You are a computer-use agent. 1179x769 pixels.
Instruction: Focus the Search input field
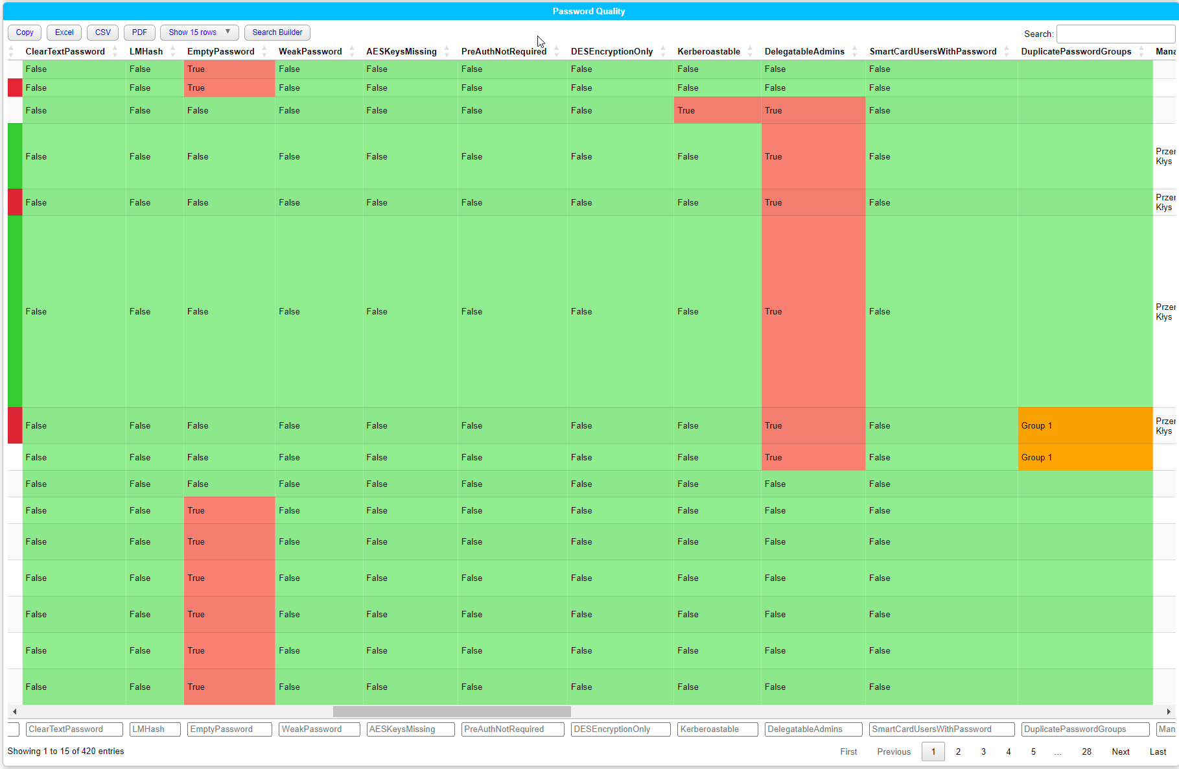tap(1115, 34)
